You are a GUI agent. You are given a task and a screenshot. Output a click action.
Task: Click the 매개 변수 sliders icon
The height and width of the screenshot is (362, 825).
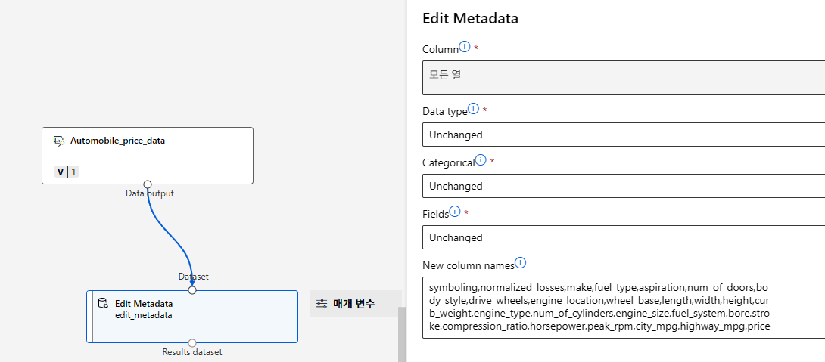pyautogui.click(x=322, y=304)
